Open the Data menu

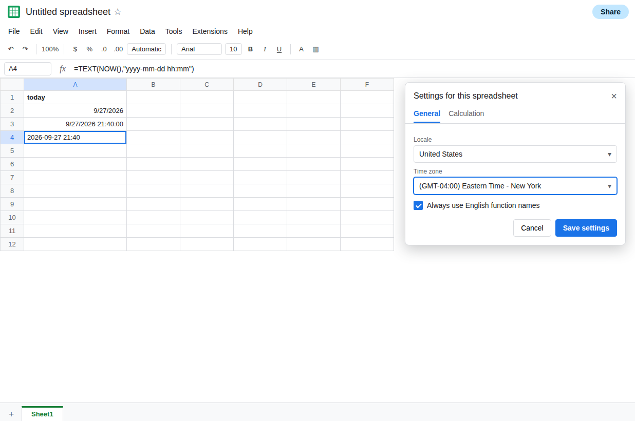(x=147, y=31)
